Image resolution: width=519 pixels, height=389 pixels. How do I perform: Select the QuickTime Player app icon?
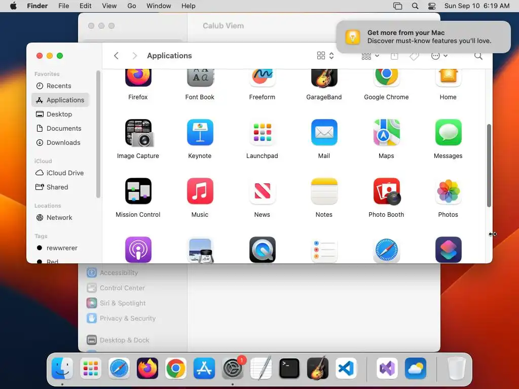tap(262, 250)
